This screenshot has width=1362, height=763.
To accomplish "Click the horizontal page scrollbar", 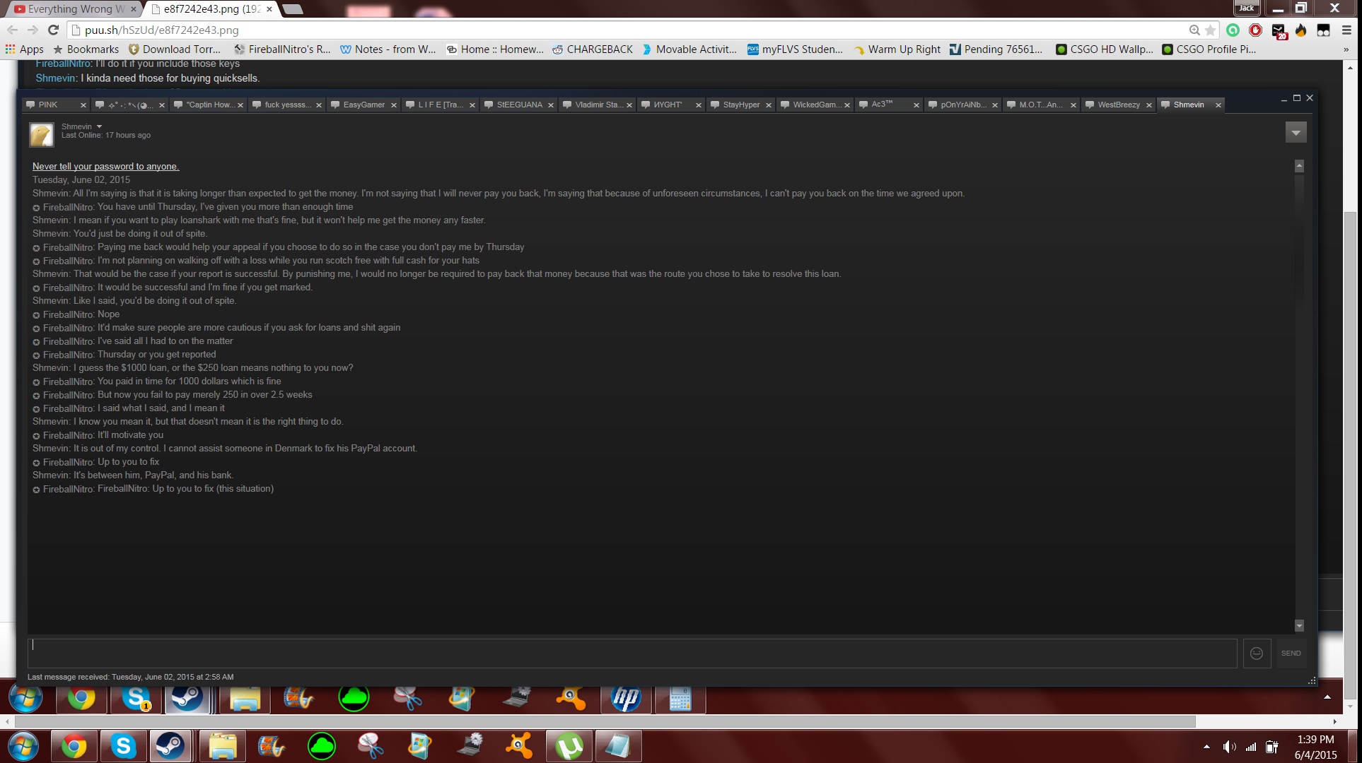I will 605,721.
